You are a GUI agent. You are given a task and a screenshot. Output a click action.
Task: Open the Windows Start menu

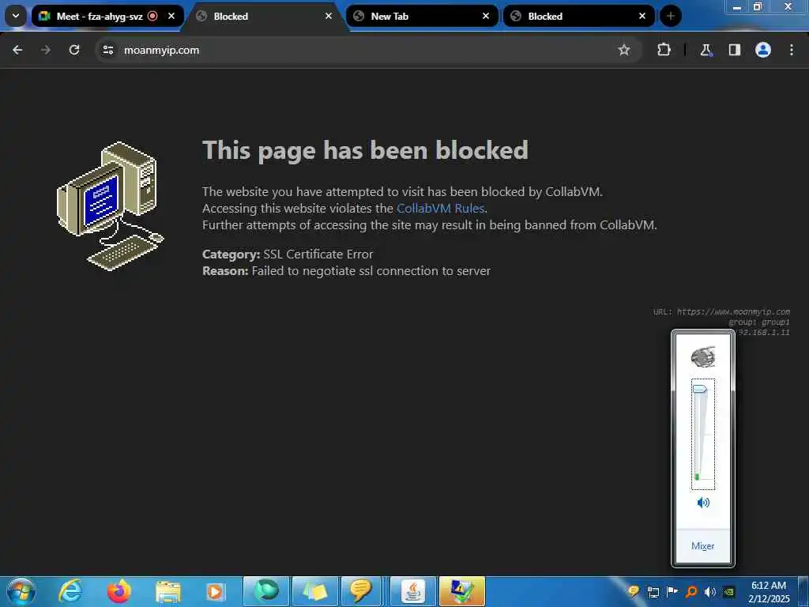(x=21, y=591)
